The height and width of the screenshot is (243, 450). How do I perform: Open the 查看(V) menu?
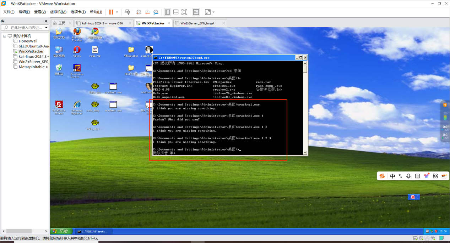click(40, 12)
